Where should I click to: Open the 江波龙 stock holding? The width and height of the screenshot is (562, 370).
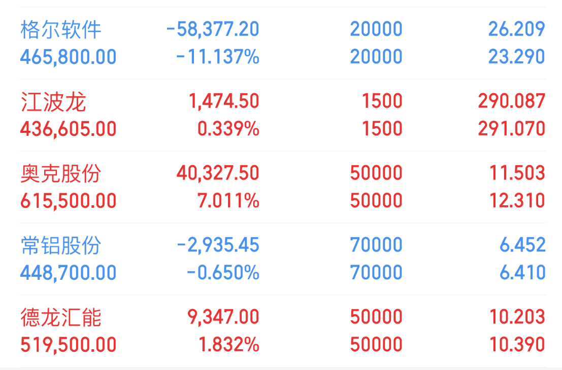click(53, 101)
